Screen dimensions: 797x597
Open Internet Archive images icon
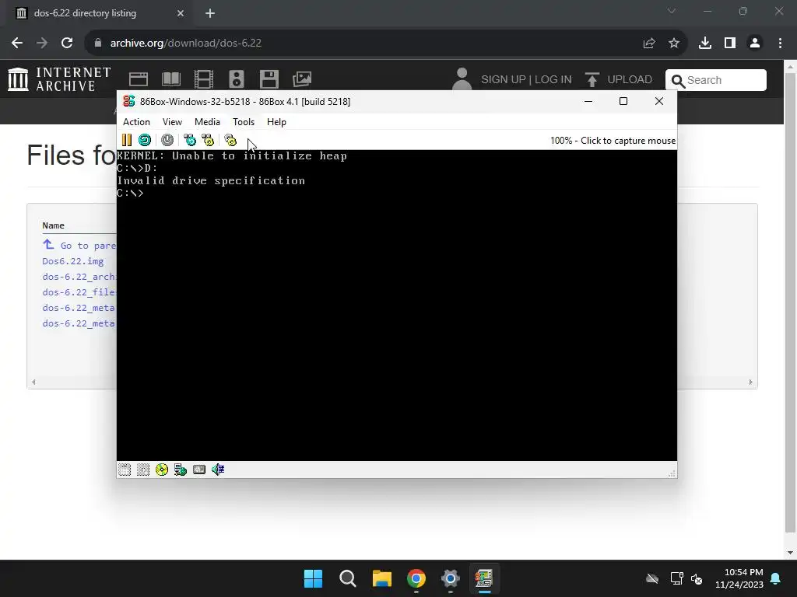(302, 79)
